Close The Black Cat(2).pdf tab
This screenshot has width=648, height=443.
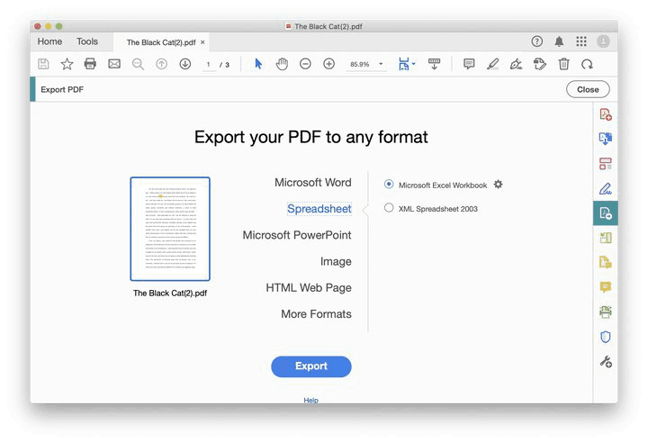(x=202, y=42)
